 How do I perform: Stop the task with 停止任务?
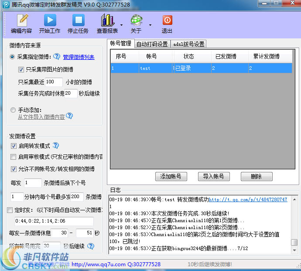point(78,24)
